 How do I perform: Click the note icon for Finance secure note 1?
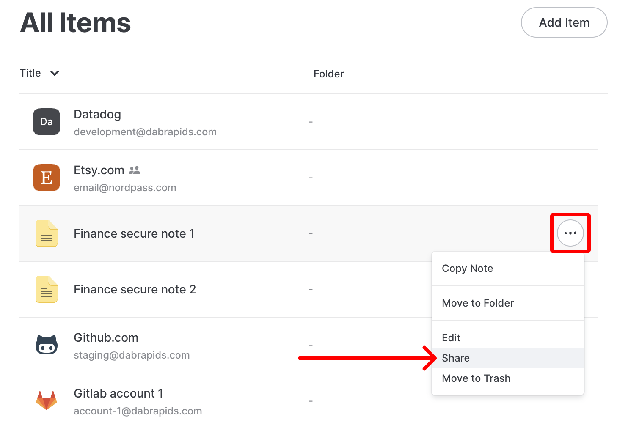[x=47, y=233]
